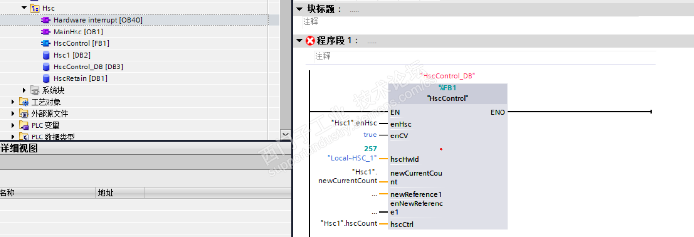Click the hscHwId parameter pin
The image size is (694, 237).
[405, 159]
